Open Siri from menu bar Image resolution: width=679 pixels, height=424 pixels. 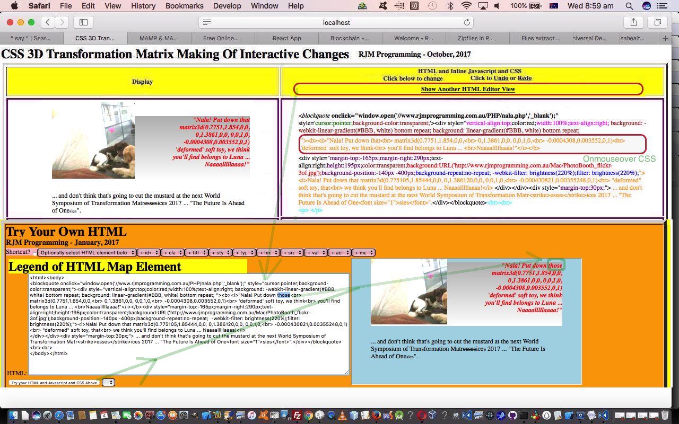pos(647,6)
